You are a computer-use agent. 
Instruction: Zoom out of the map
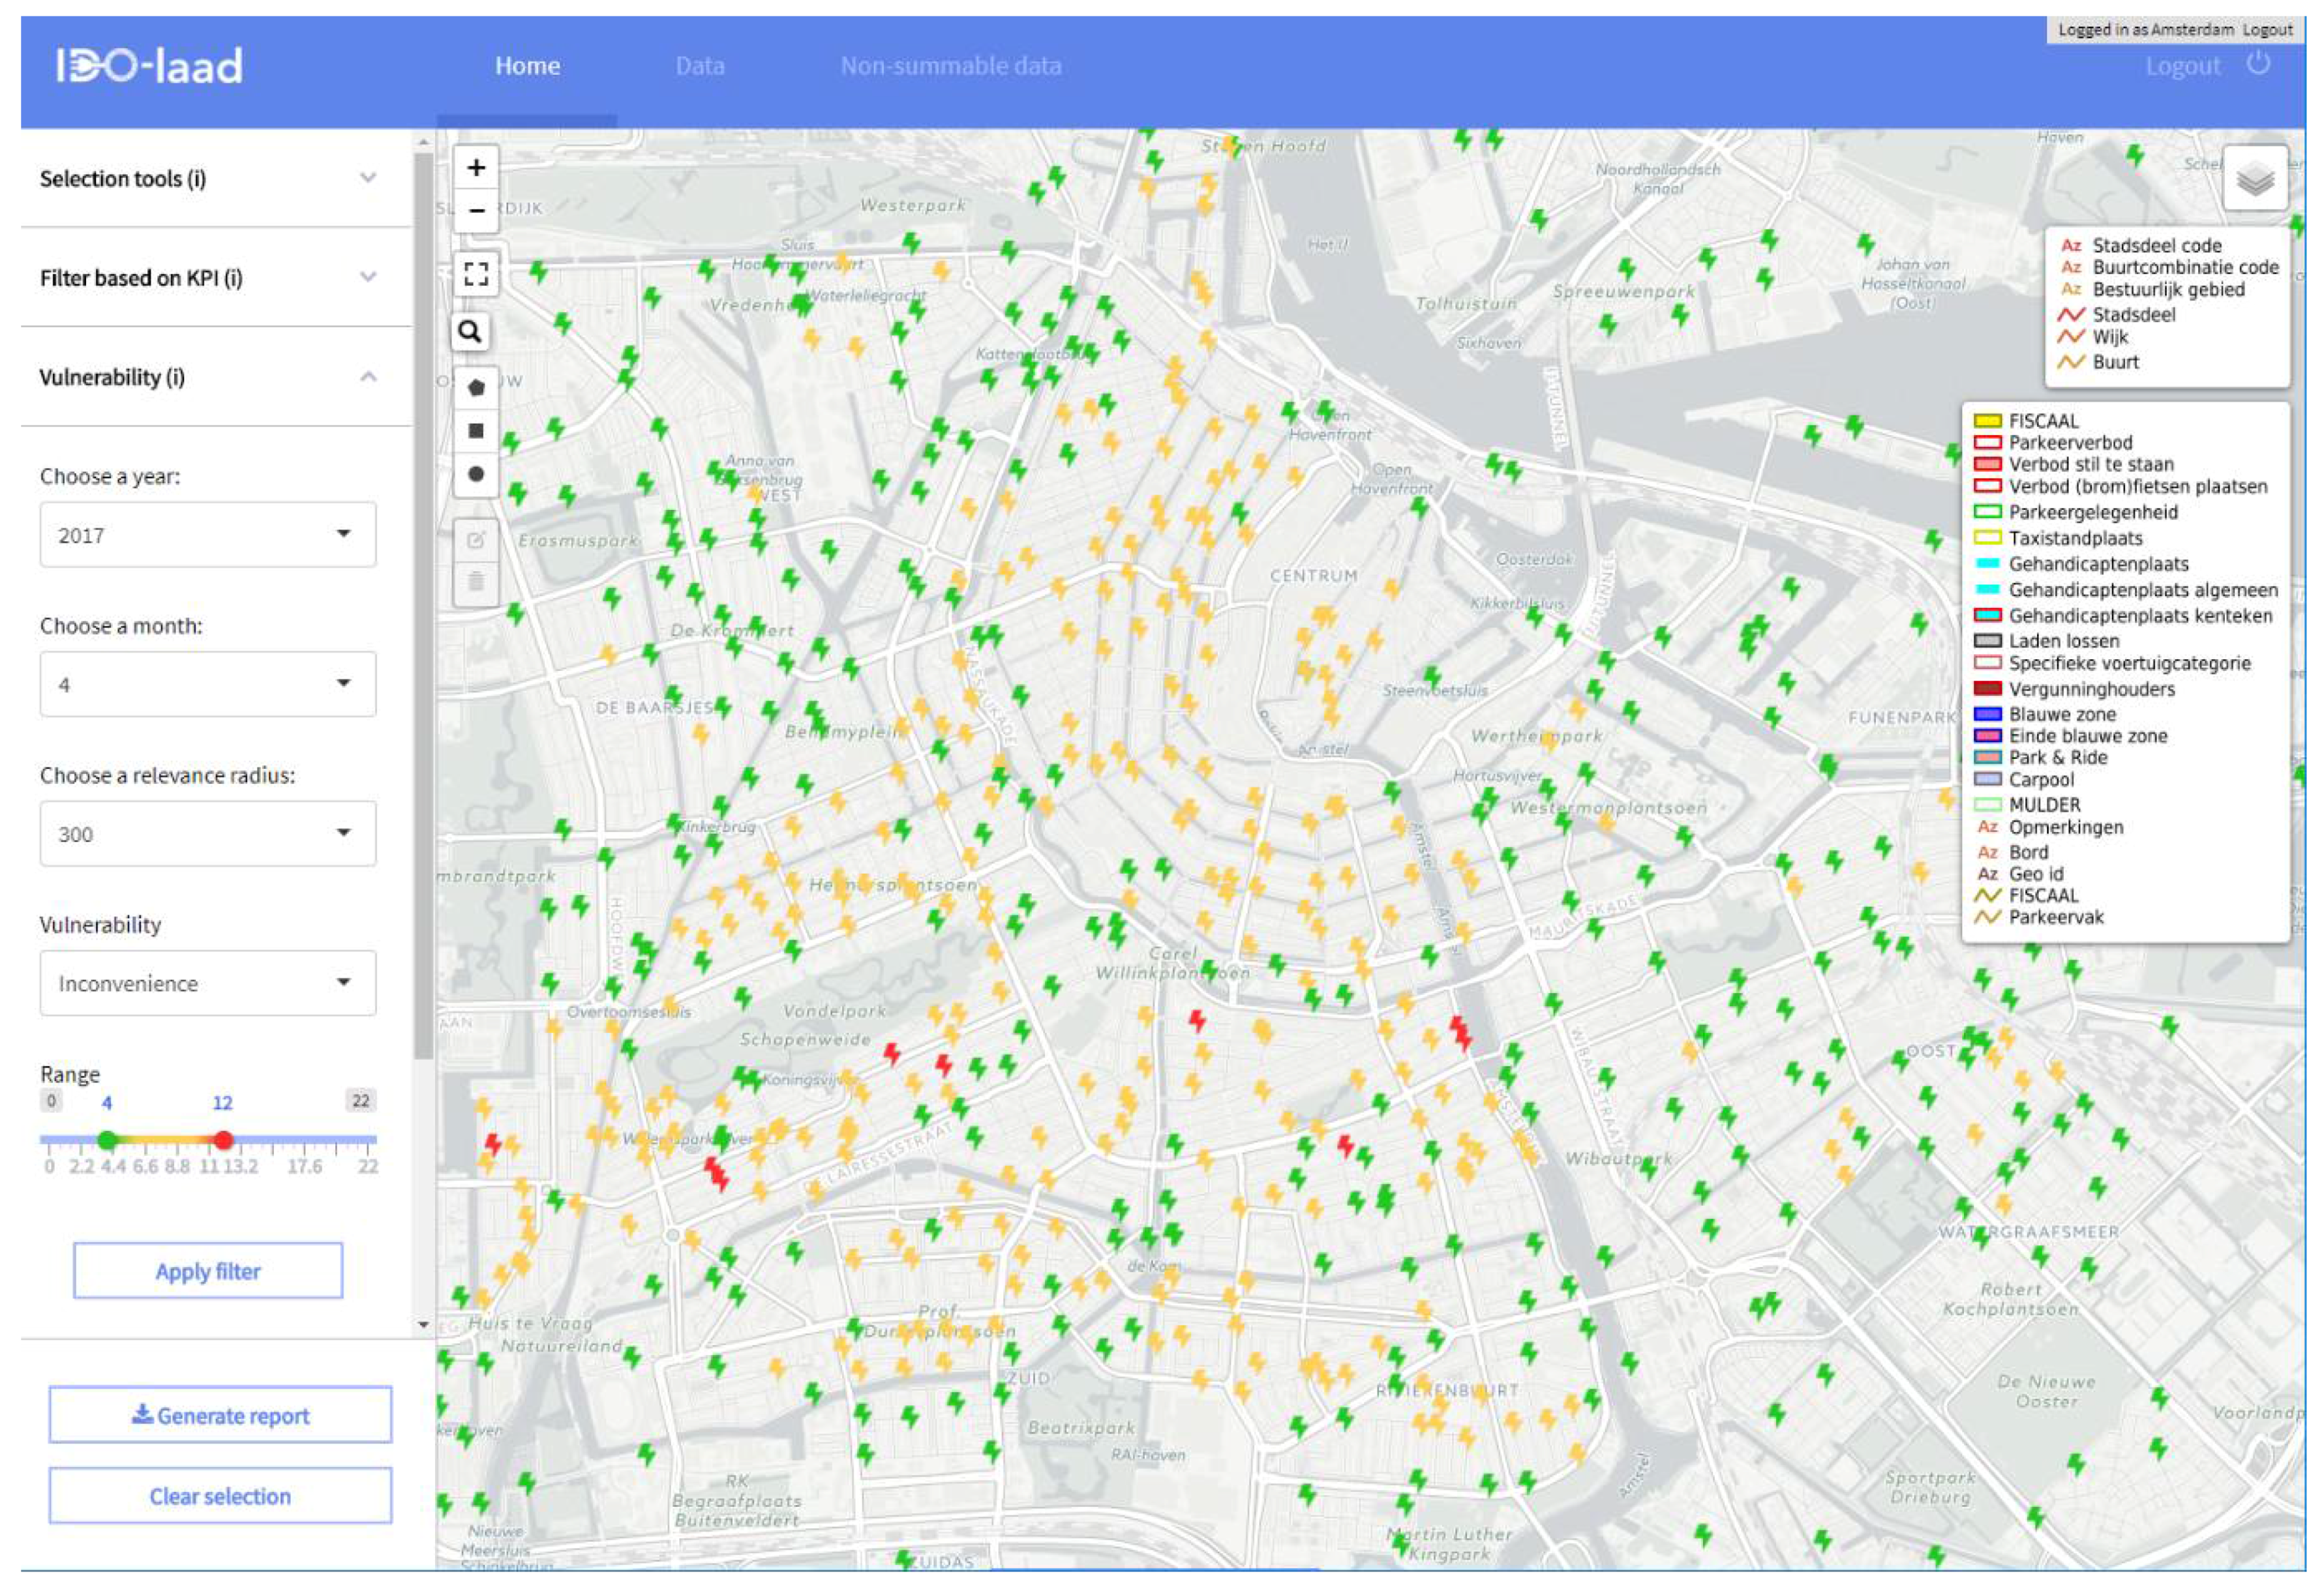(x=476, y=211)
